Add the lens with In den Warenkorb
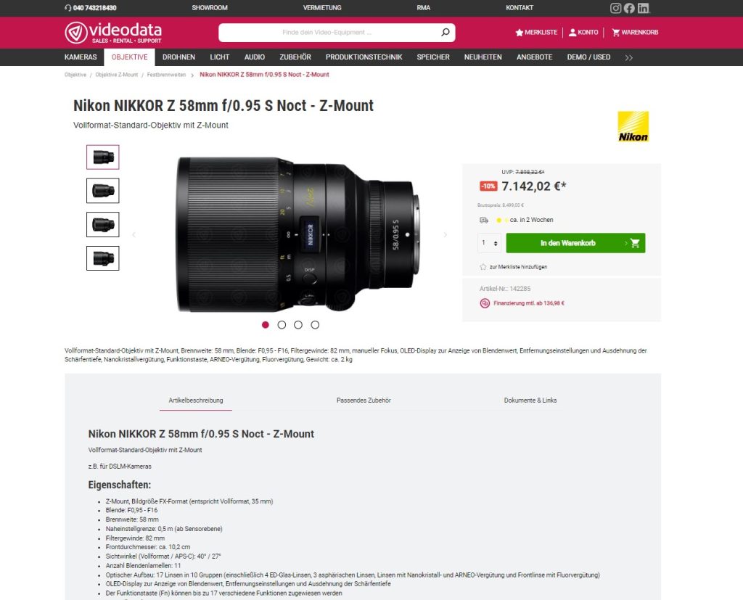The height and width of the screenshot is (600, 743). [575, 243]
